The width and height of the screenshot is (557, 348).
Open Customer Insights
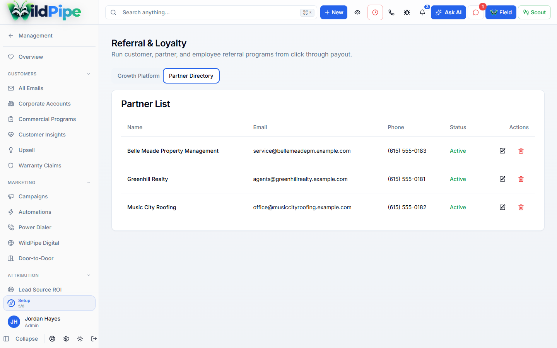(49, 135)
